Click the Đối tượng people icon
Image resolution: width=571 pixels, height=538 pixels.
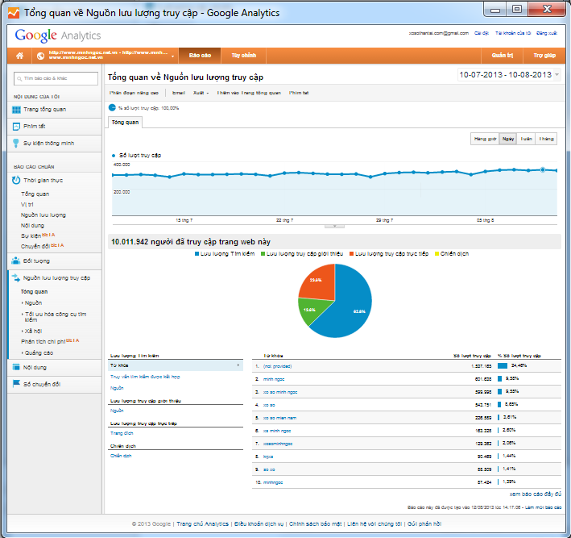pos(15,261)
